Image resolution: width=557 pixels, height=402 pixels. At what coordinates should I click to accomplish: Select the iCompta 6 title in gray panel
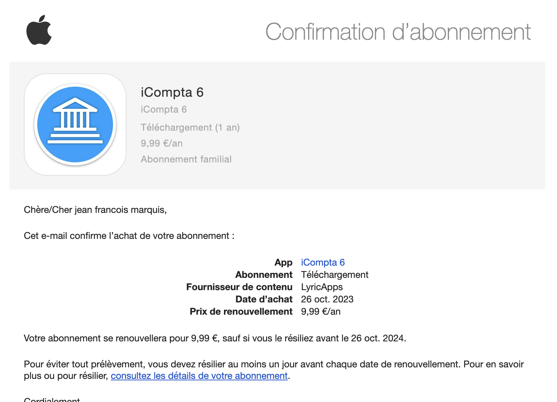[172, 92]
